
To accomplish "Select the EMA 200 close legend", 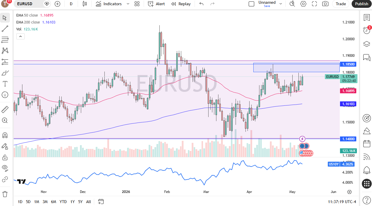I will click(36, 22).
